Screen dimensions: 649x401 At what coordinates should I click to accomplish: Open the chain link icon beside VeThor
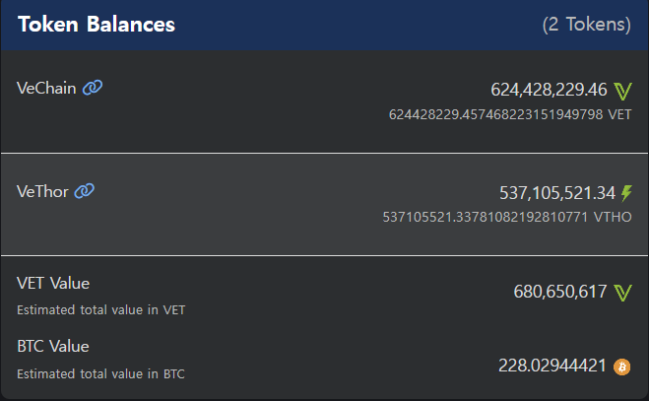tap(84, 191)
